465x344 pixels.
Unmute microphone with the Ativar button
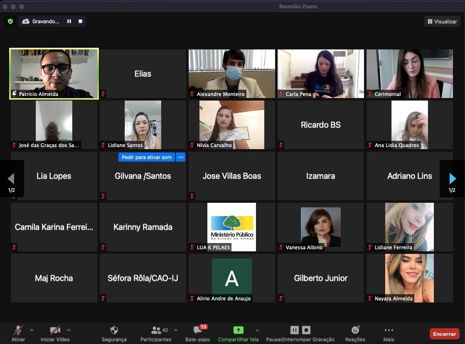pyautogui.click(x=18, y=333)
